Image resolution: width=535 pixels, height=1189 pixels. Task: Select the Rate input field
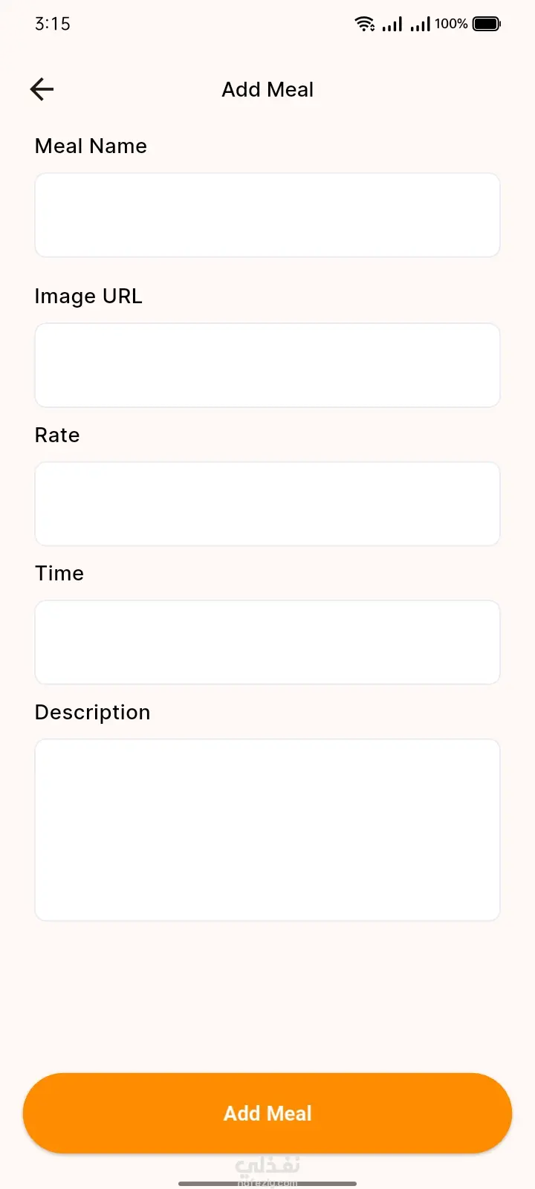[x=267, y=504]
